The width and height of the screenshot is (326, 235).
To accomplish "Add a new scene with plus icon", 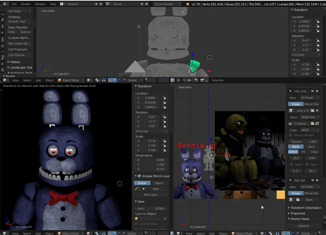I will 142,4.
